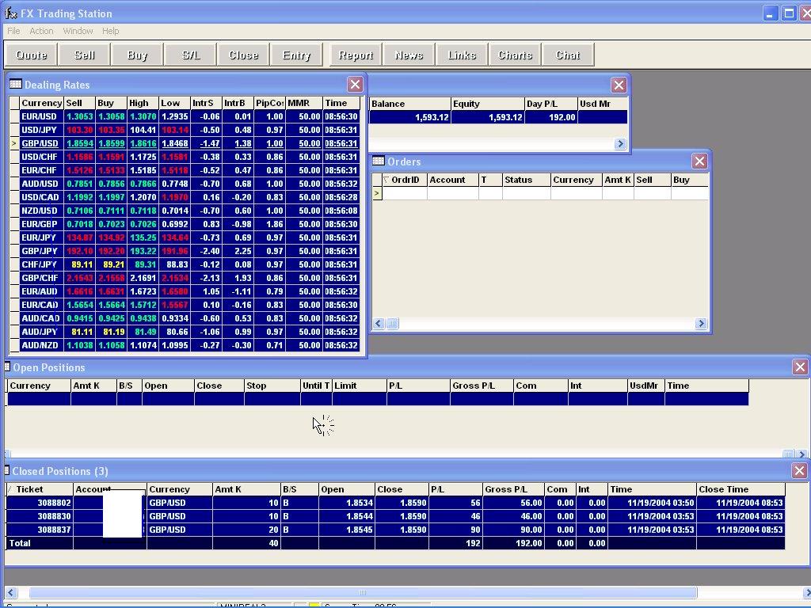Select closed position ticket 3088802
The height and width of the screenshot is (608, 811).
pos(395,503)
